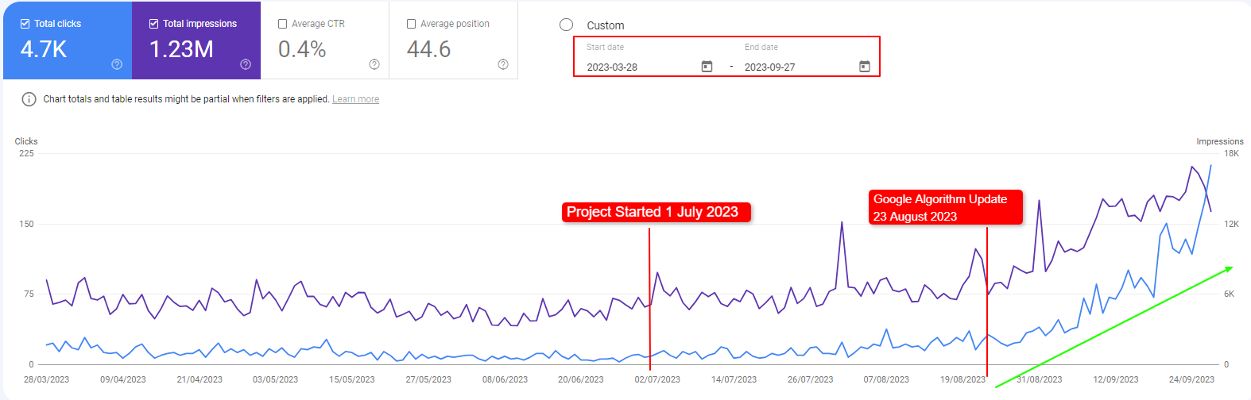Click the final peak of blue clicks line
The height and width of the screenshot is (400, 1251).
pyautogui.click(x=1211, y=165)
